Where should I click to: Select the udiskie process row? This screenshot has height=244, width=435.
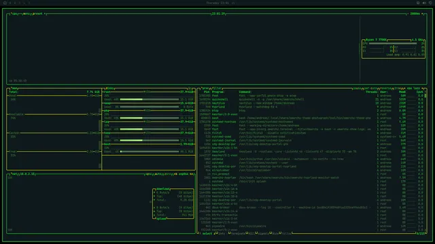click(311, 159)
